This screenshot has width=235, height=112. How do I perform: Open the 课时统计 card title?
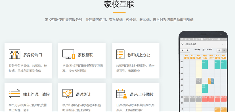point(83,94)
